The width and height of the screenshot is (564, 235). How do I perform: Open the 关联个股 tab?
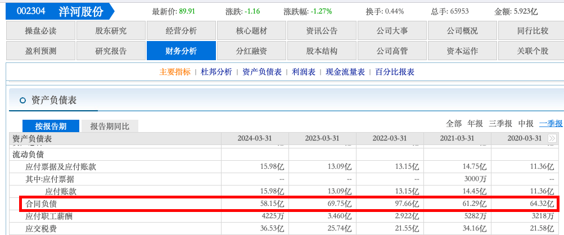pos(531,51)
